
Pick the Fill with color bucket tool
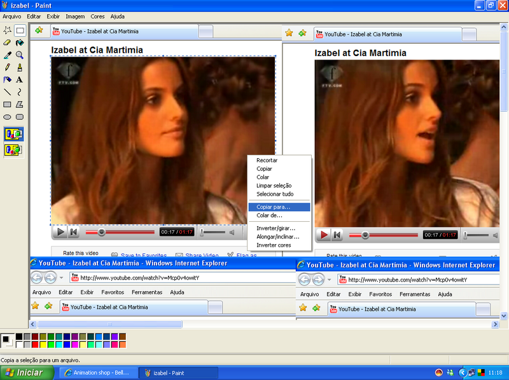[x=20, y=42]
